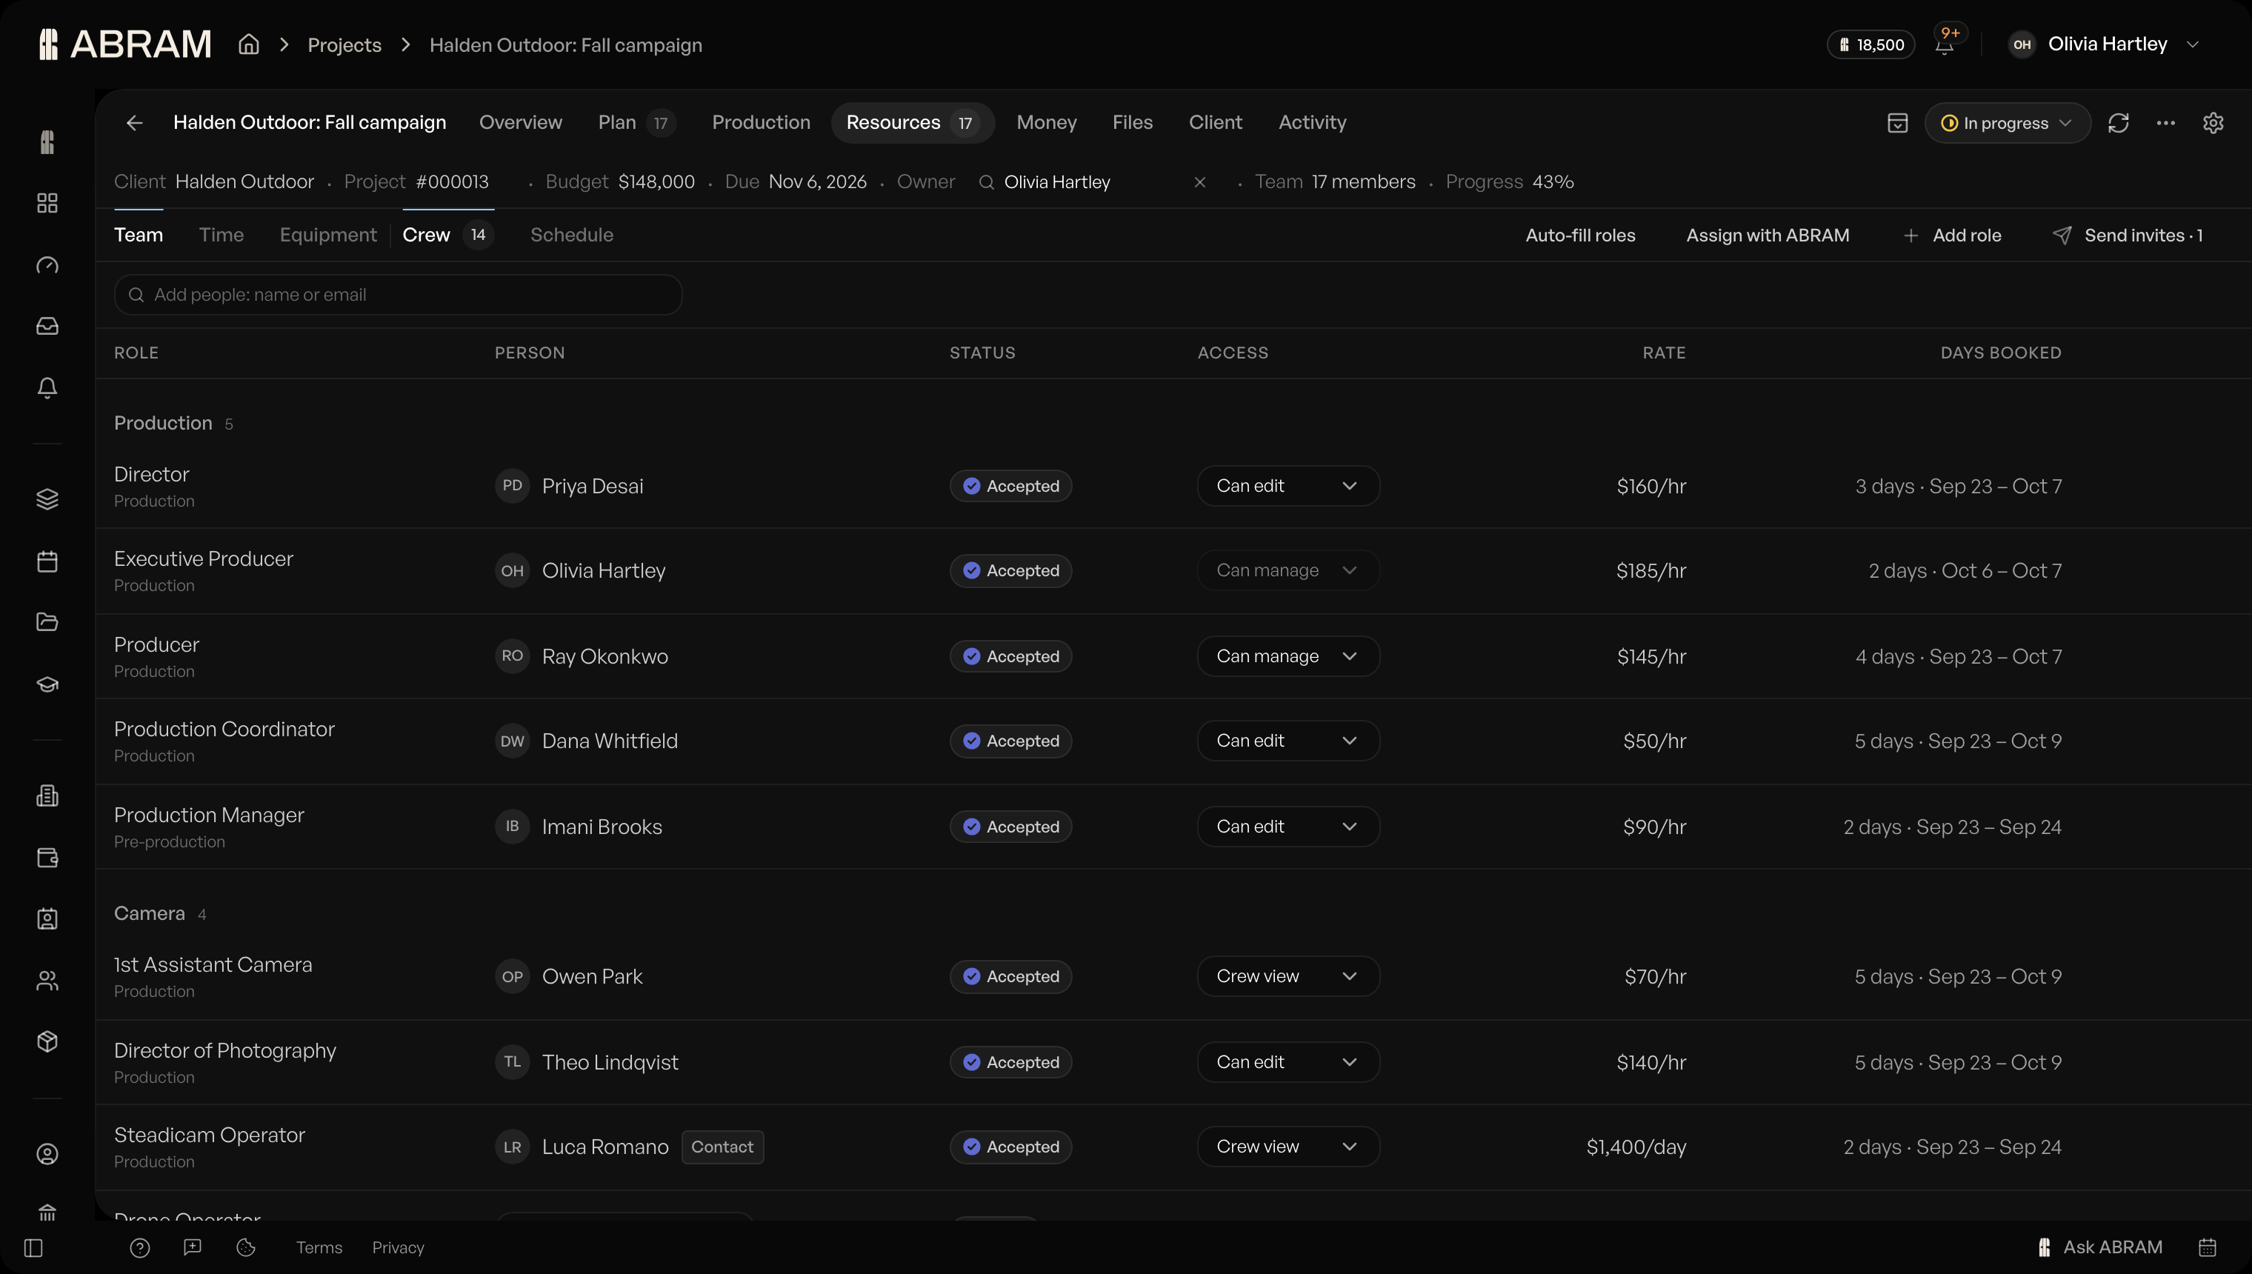The image size is (2252, 1274).
Task: Open Priya Desai's Can edit access dropdown
Action: [1287, 486]
